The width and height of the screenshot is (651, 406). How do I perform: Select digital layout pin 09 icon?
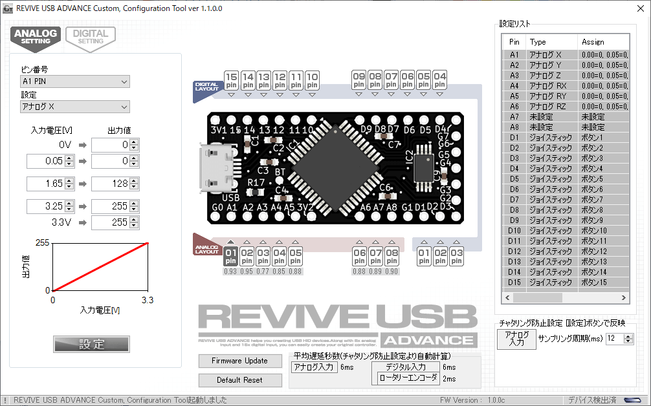tap(359, 80)
